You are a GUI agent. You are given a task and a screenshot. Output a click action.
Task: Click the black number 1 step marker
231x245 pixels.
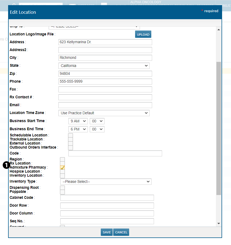coord(6,165)
